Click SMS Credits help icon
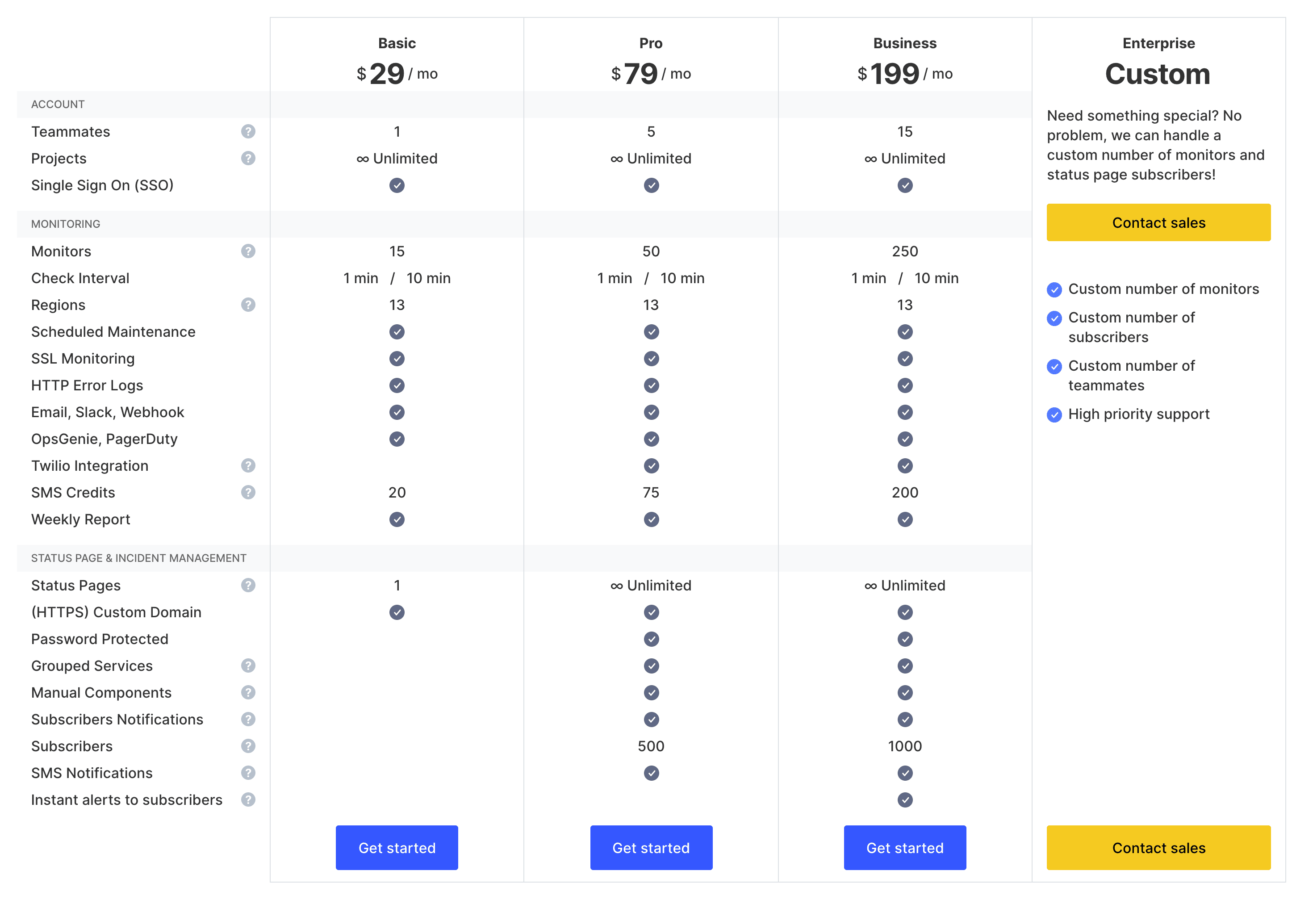This screenshot has height=904, width=1313. pos(248,492)
